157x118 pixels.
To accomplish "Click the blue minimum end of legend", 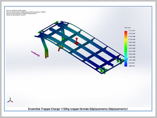I will (x=126, y=65).
